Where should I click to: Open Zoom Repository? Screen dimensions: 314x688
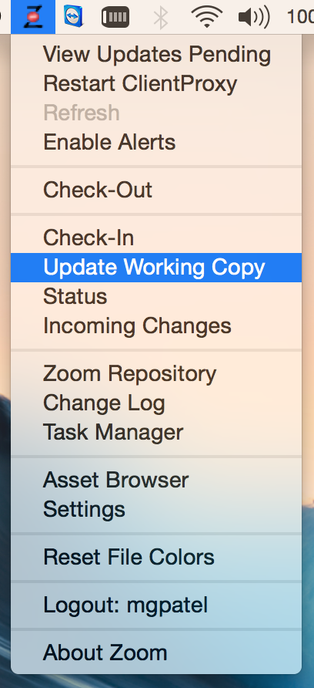[156, 373]
